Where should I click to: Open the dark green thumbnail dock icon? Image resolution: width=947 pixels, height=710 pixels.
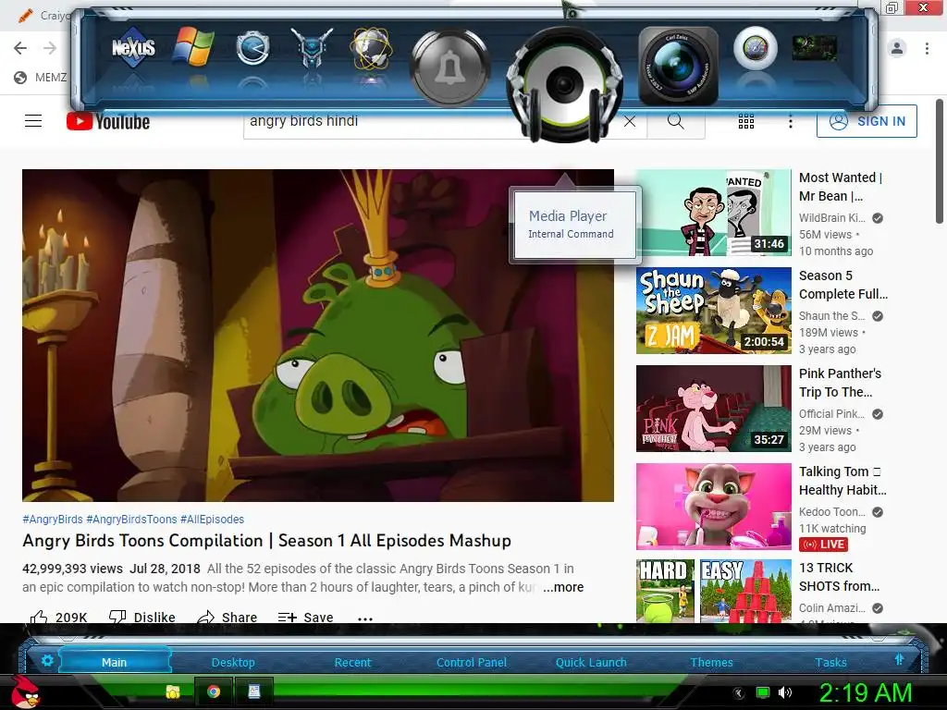coord(814,47)
